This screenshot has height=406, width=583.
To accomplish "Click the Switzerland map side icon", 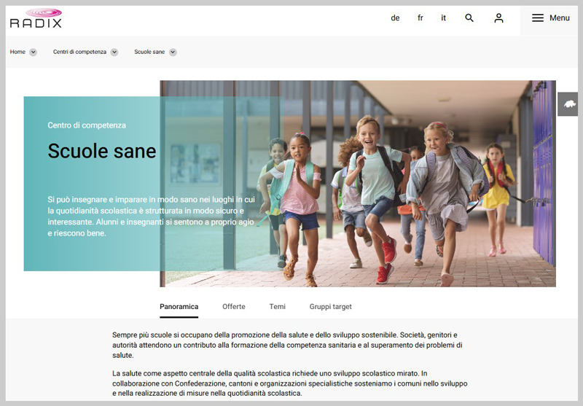I will point(568,104).
